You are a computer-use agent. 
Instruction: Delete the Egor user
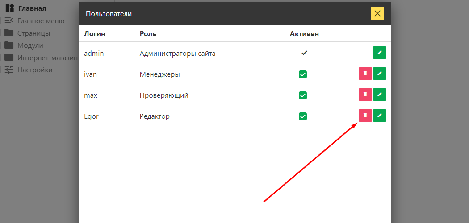click(x=365, y=116)
